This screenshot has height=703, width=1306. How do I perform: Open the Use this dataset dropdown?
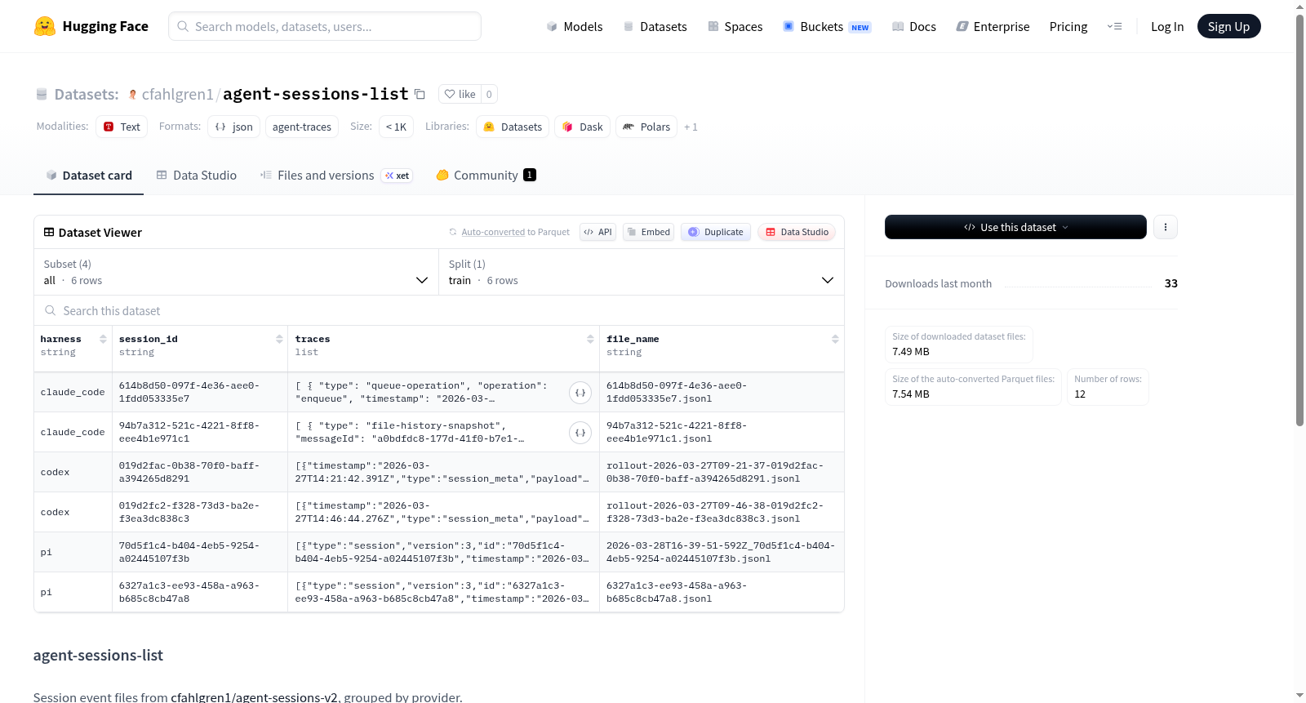click(x=1015, y=227)
